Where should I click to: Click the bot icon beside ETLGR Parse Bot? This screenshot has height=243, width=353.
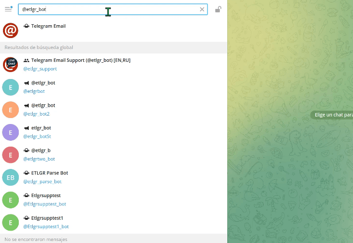click(x=26, y=173)
